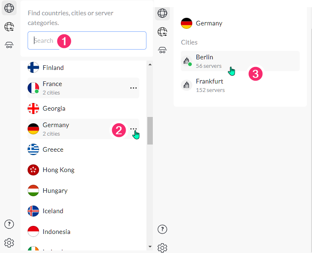The height and width of the screenshot is (253, 312).
Task: Open France three-dots options menu
Action: point(133,88)
